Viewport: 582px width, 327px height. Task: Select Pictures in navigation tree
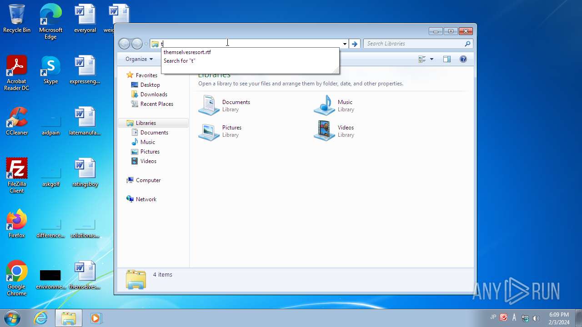150,152
